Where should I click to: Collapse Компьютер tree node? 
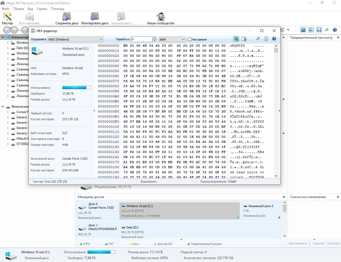pos(3,37)
